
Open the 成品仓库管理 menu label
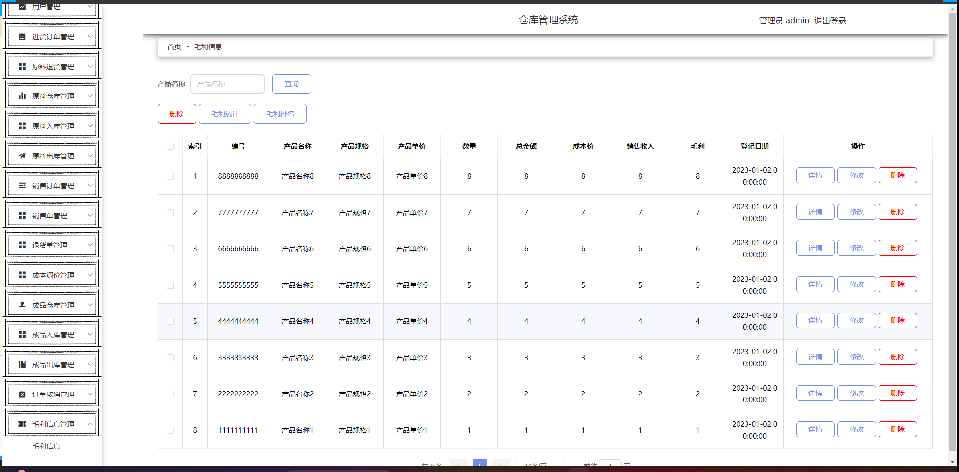(53, 305)
